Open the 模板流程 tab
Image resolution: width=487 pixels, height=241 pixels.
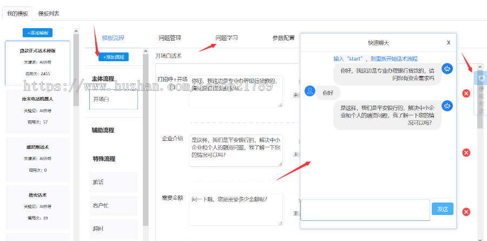point(113,38)
